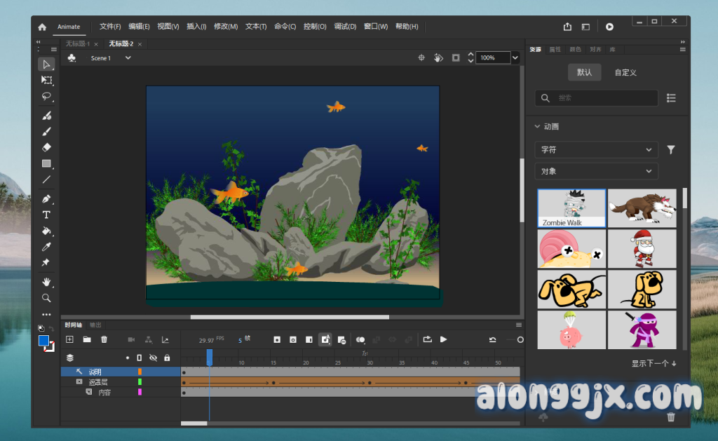Open the 文件(F) menu
Screen dimensions: 718x441
(x=110, y=27)
